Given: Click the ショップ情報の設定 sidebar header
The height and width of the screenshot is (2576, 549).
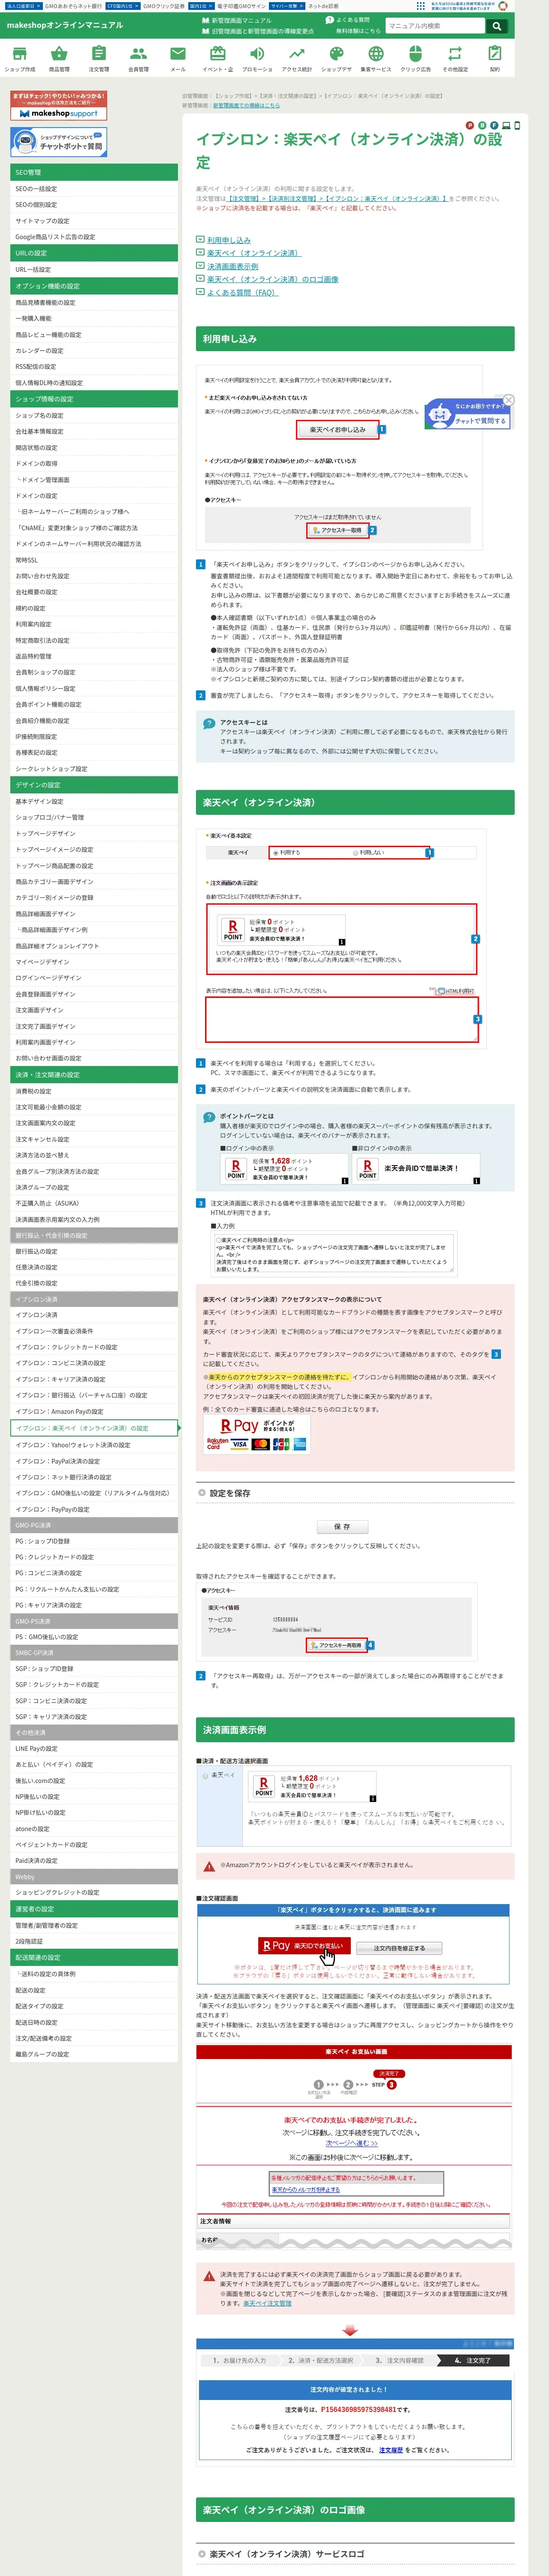Looking at the screenshot, I should click(94, 399).
